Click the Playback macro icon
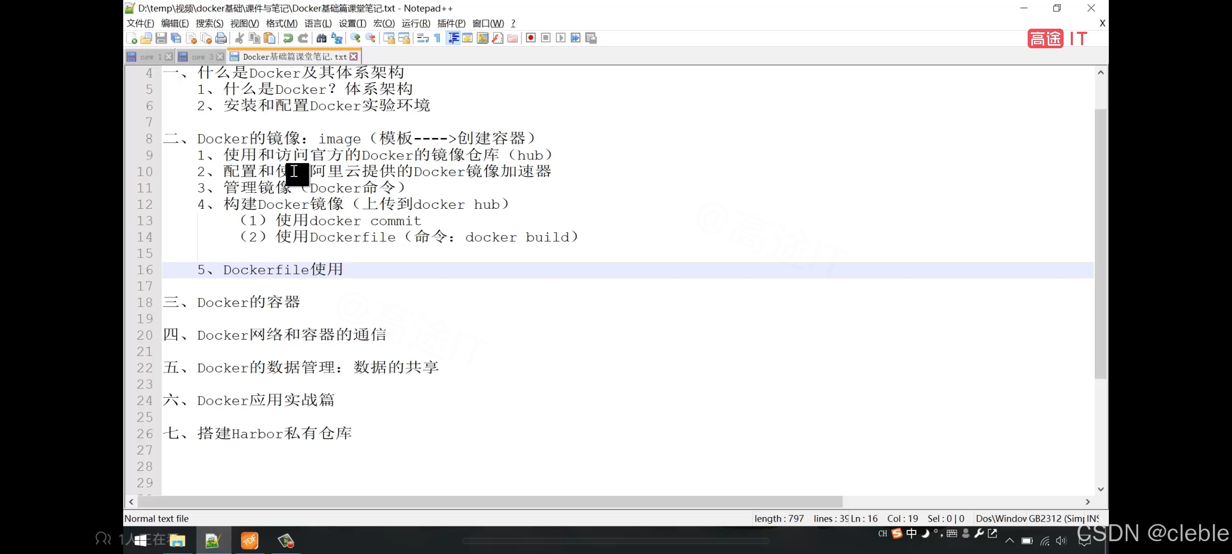This screenshot has height=554, width=1232. tap(561, 38)
